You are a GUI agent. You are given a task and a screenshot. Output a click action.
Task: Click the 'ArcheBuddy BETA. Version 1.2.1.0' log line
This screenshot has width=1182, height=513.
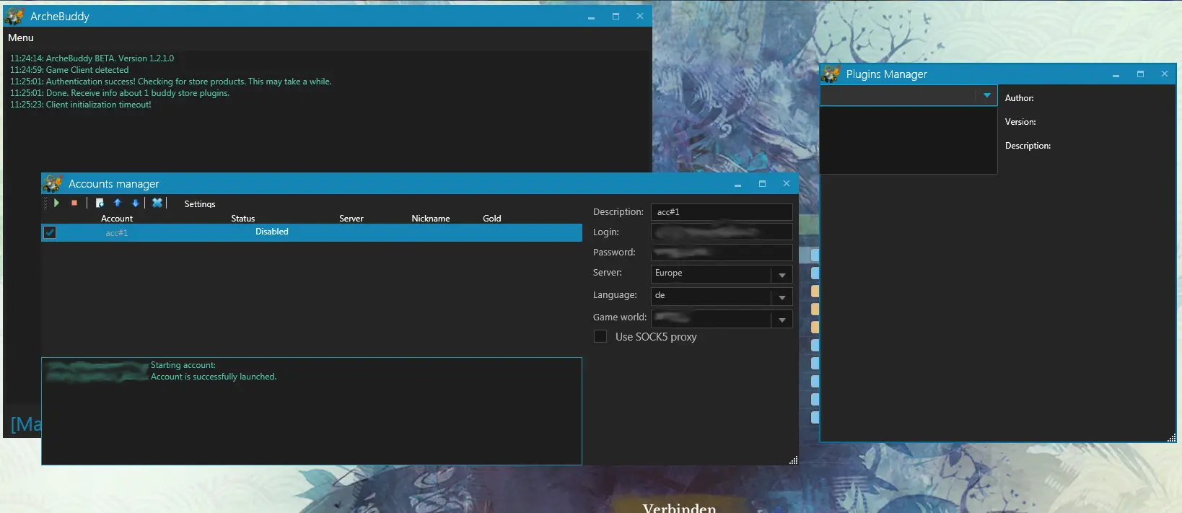coord(92,58)
